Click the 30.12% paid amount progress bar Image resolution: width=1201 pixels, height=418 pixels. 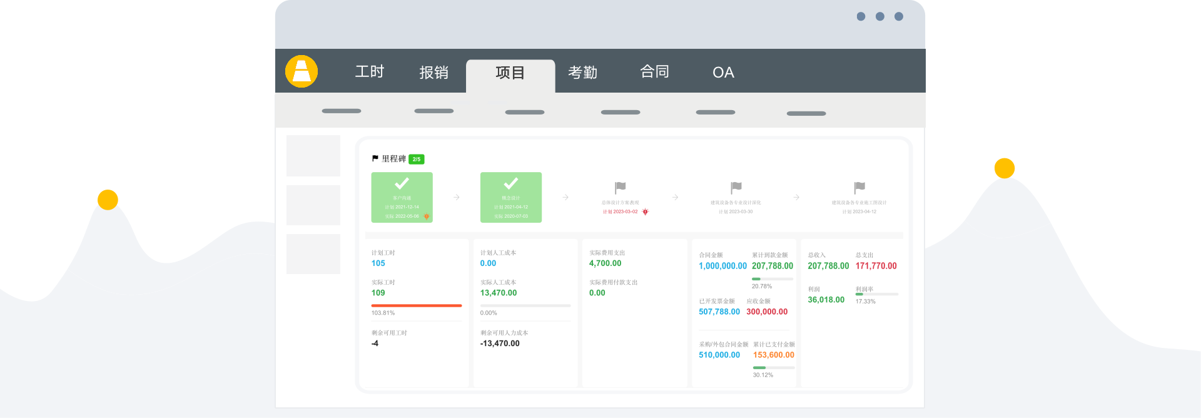click(x=774, y=367)
